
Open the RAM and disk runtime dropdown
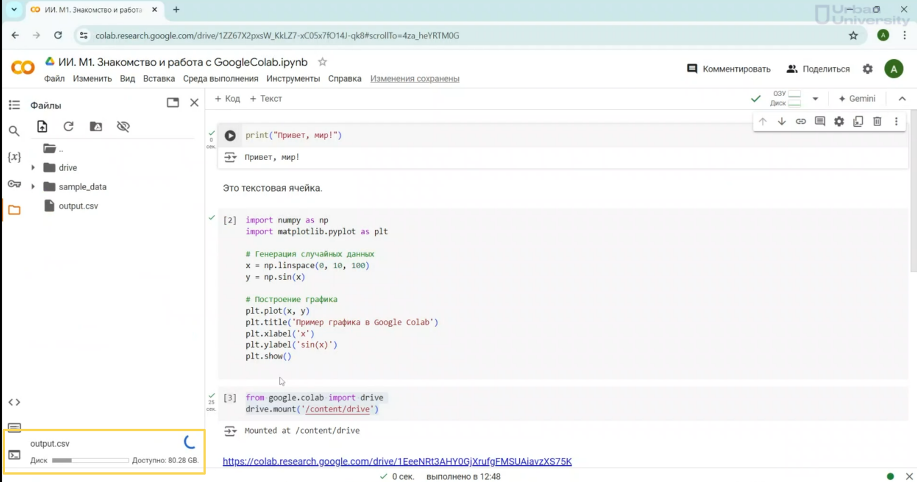(x=815, y=99)
